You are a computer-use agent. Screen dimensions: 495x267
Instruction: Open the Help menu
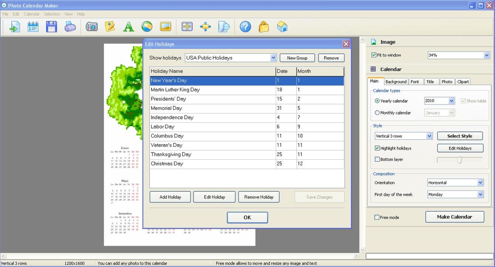(81, 14)
